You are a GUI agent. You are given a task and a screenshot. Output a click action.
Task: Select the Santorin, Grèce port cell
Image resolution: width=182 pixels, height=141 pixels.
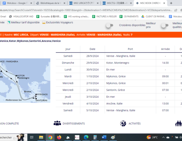[x=130, y=90]
